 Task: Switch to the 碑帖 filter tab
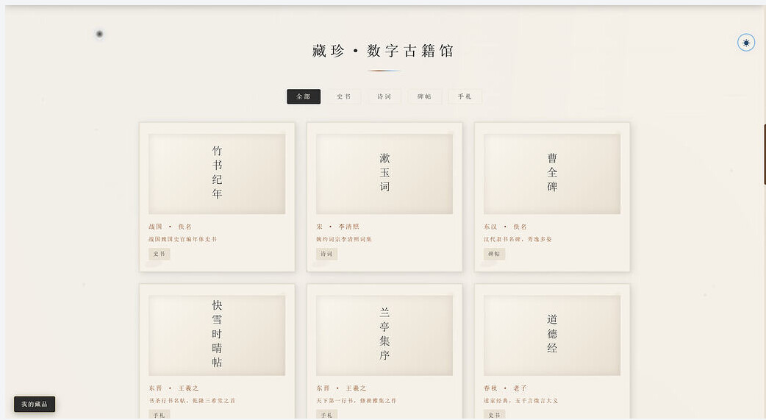pos(424,96)
